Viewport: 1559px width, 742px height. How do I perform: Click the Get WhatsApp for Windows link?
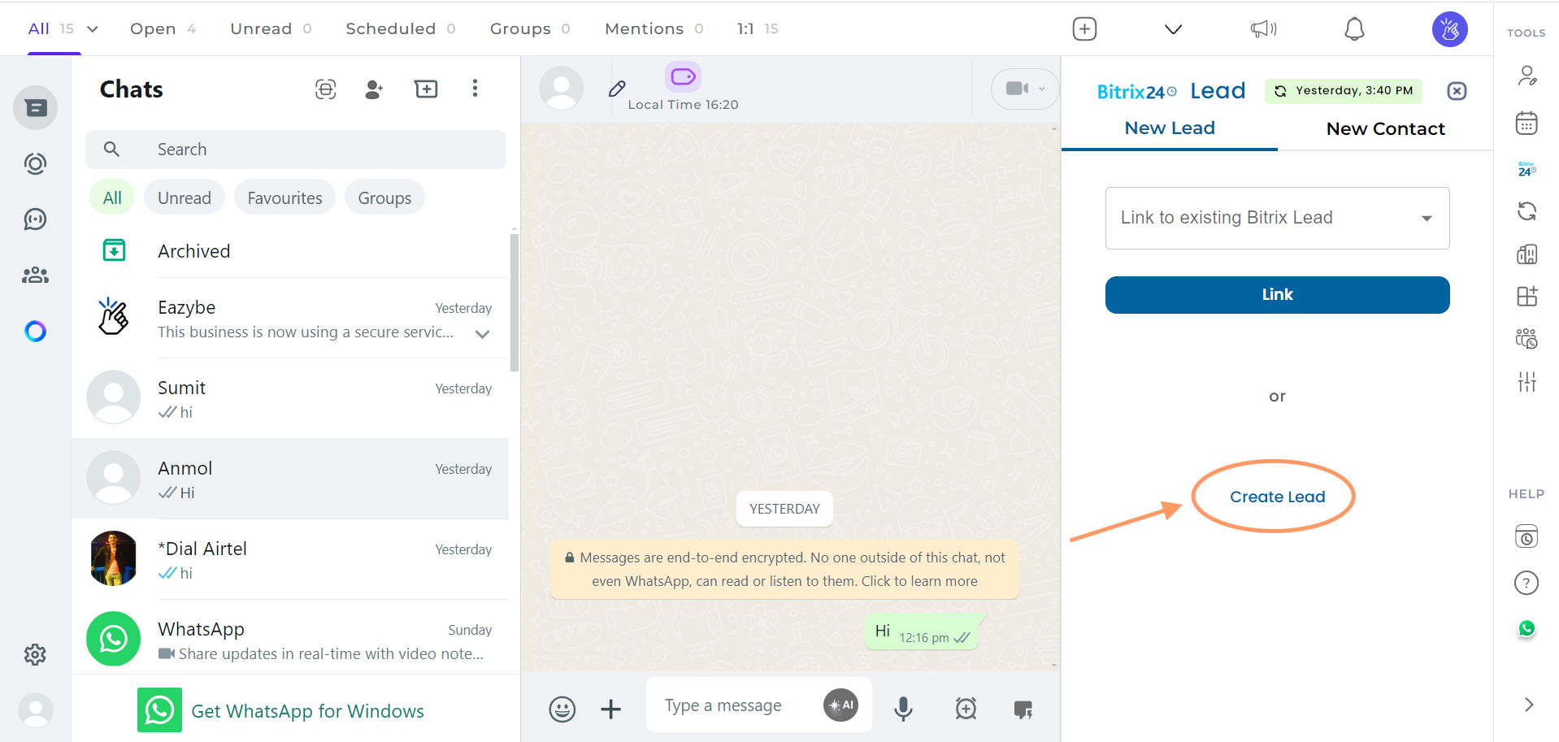click(x=307, y=710)
